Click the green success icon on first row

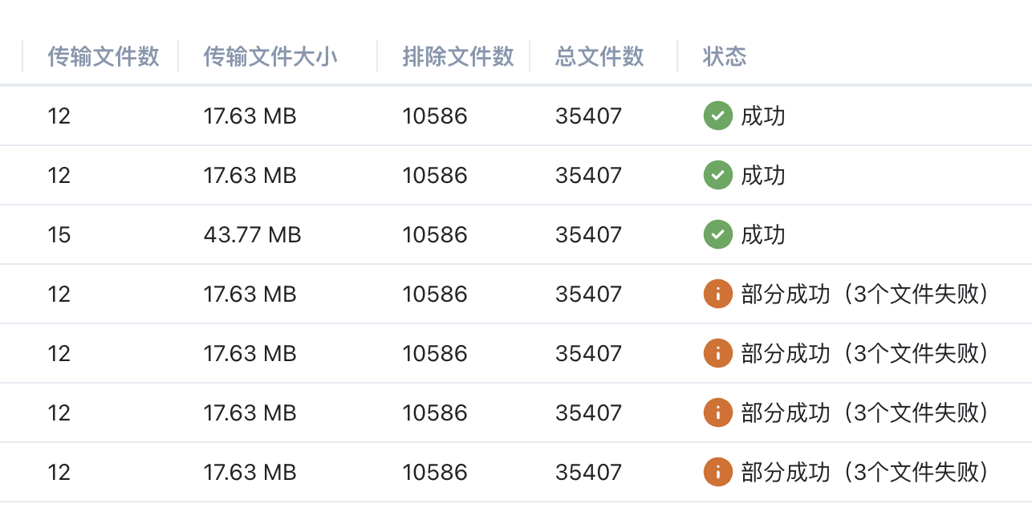click(x=717, y=116)
